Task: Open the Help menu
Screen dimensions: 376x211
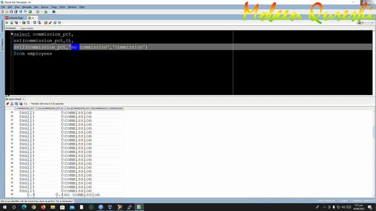Action: pyautogui.click(x=82, y=7)
